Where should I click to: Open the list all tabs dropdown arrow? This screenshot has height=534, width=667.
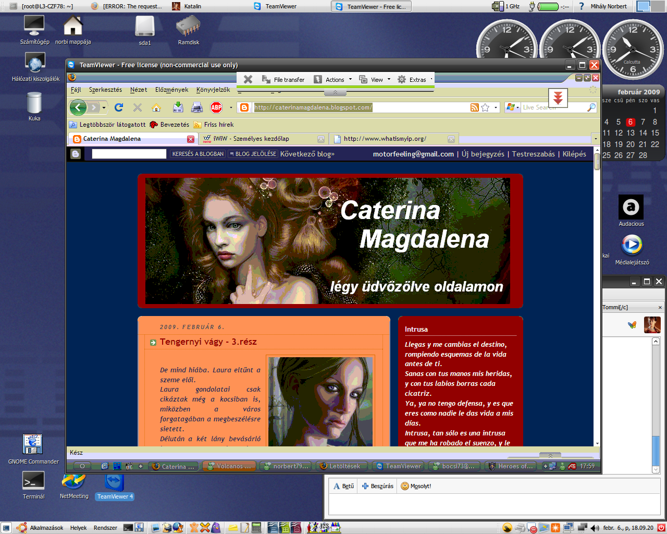[x=596, y=139]
